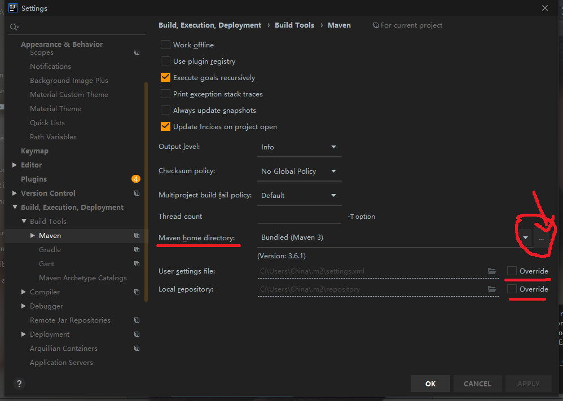The image size is (563, 401).
Task: Click project-level icon beside Version Control
Action: pyautogui.click(x=137, y=193)
